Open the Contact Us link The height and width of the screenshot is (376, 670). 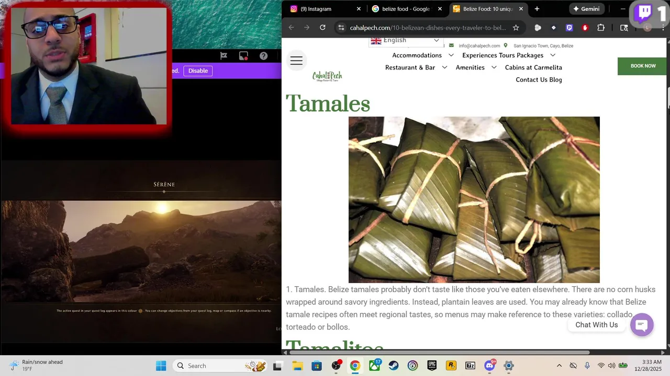[531, 80]
